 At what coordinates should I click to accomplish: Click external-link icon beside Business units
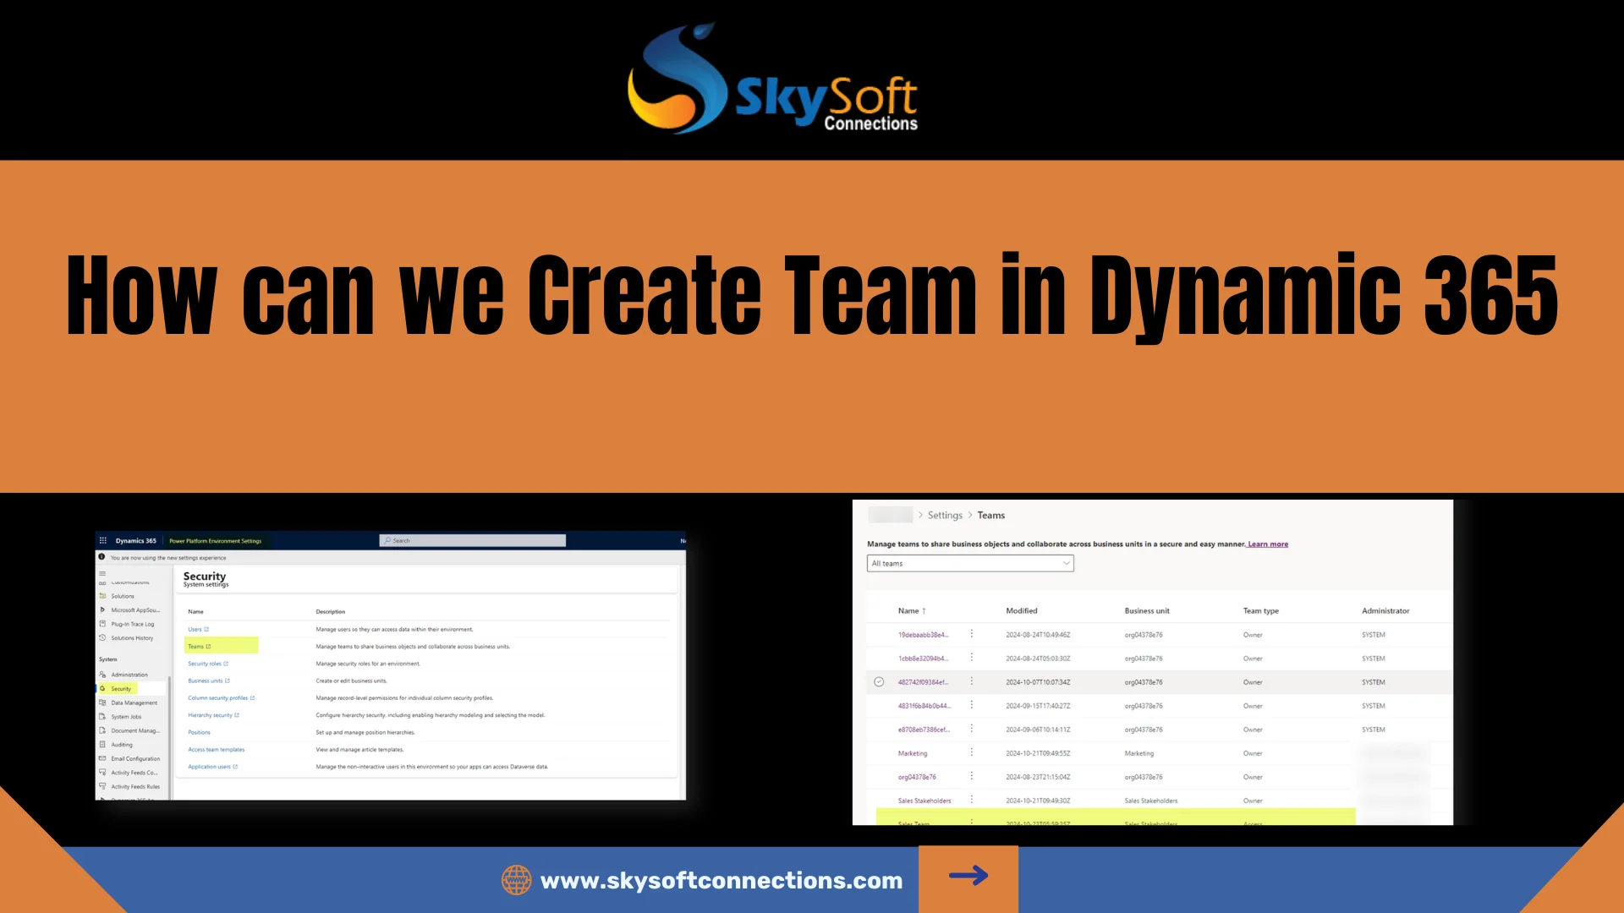coord(228,681)
